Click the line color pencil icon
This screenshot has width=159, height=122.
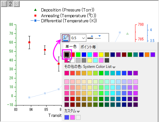pos(66,38)
